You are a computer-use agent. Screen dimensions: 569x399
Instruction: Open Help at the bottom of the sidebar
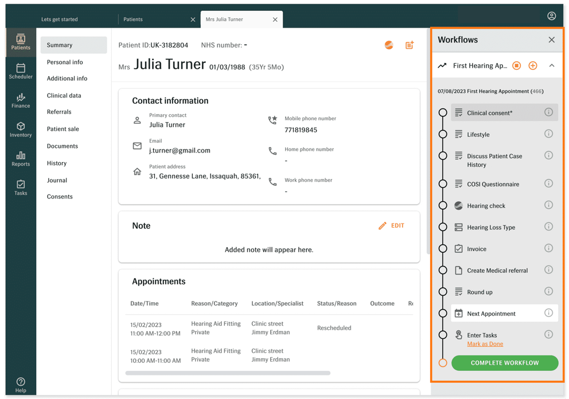(x=21, y=382)
